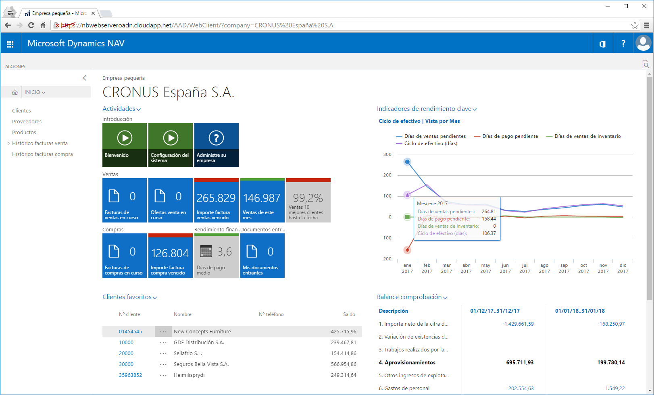The width and height of the screenshot is (654, 395).
Task: Click the search page magnifier icon
Action: pos(646,64)
